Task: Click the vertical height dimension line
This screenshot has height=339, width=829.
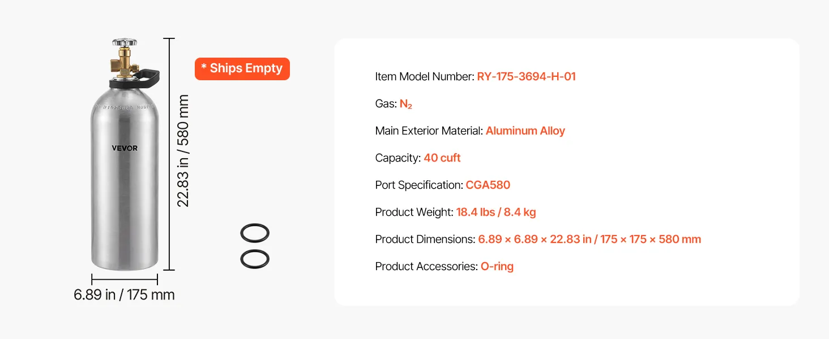Action: (x=169, y=154)
